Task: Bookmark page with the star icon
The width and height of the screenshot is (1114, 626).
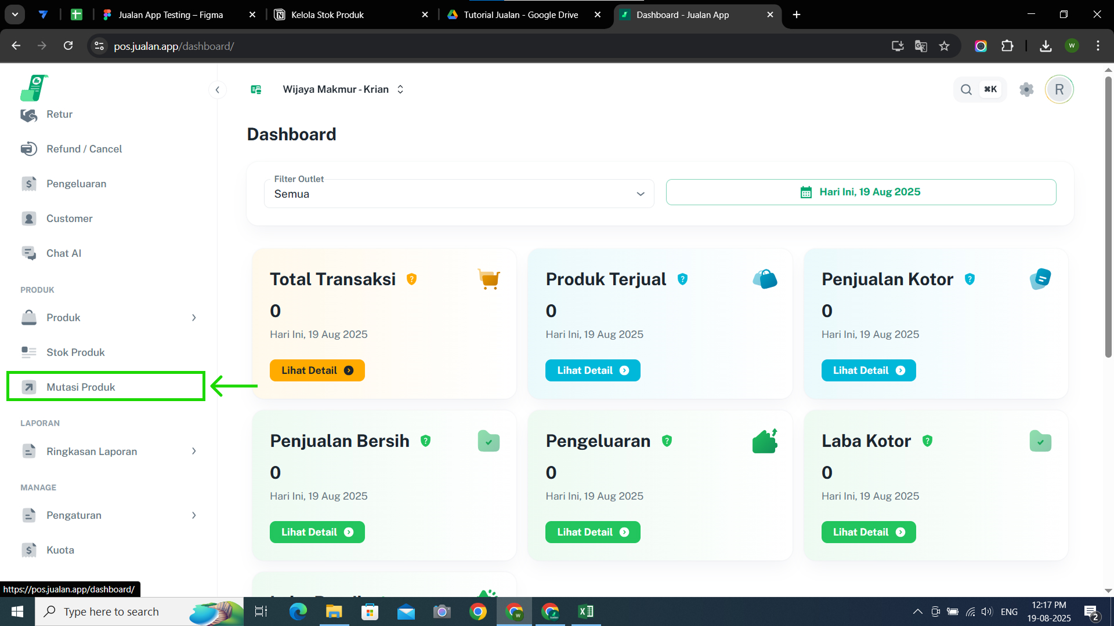Action: pyautogui.click(x=944, y=46)
